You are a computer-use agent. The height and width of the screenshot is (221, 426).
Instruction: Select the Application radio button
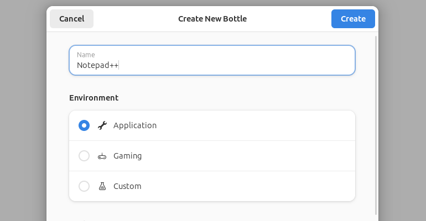coord(84,125)
